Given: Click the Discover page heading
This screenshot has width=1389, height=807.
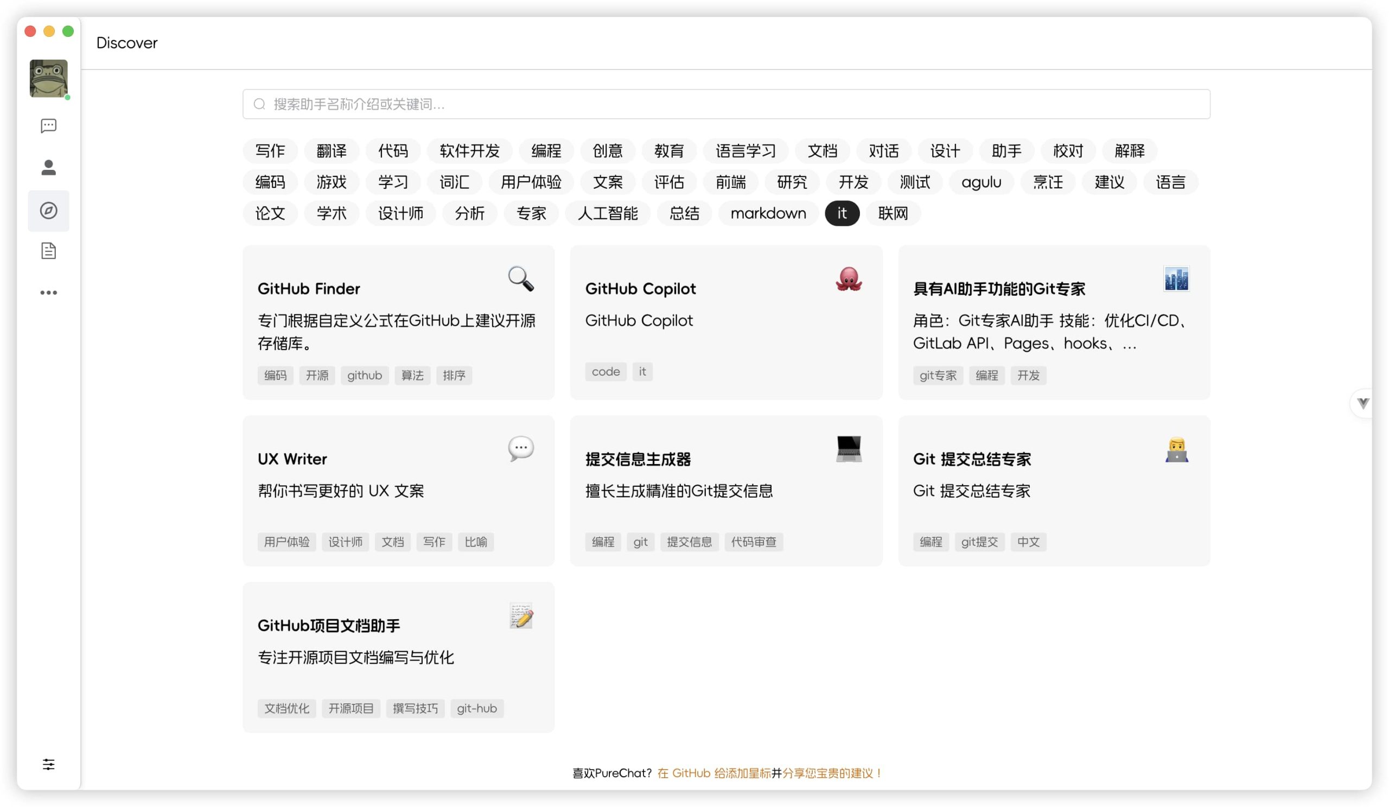Looking at the screenshot, I should (x=127, y=42).
